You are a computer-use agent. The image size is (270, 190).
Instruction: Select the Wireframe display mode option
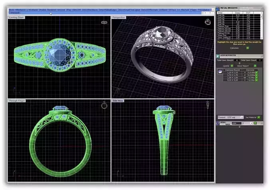33,10
